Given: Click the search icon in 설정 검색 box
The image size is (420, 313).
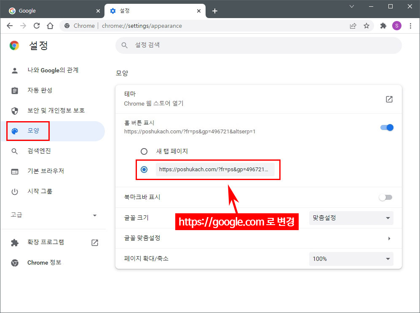Looking at the screenshot, I should point(124,45).
